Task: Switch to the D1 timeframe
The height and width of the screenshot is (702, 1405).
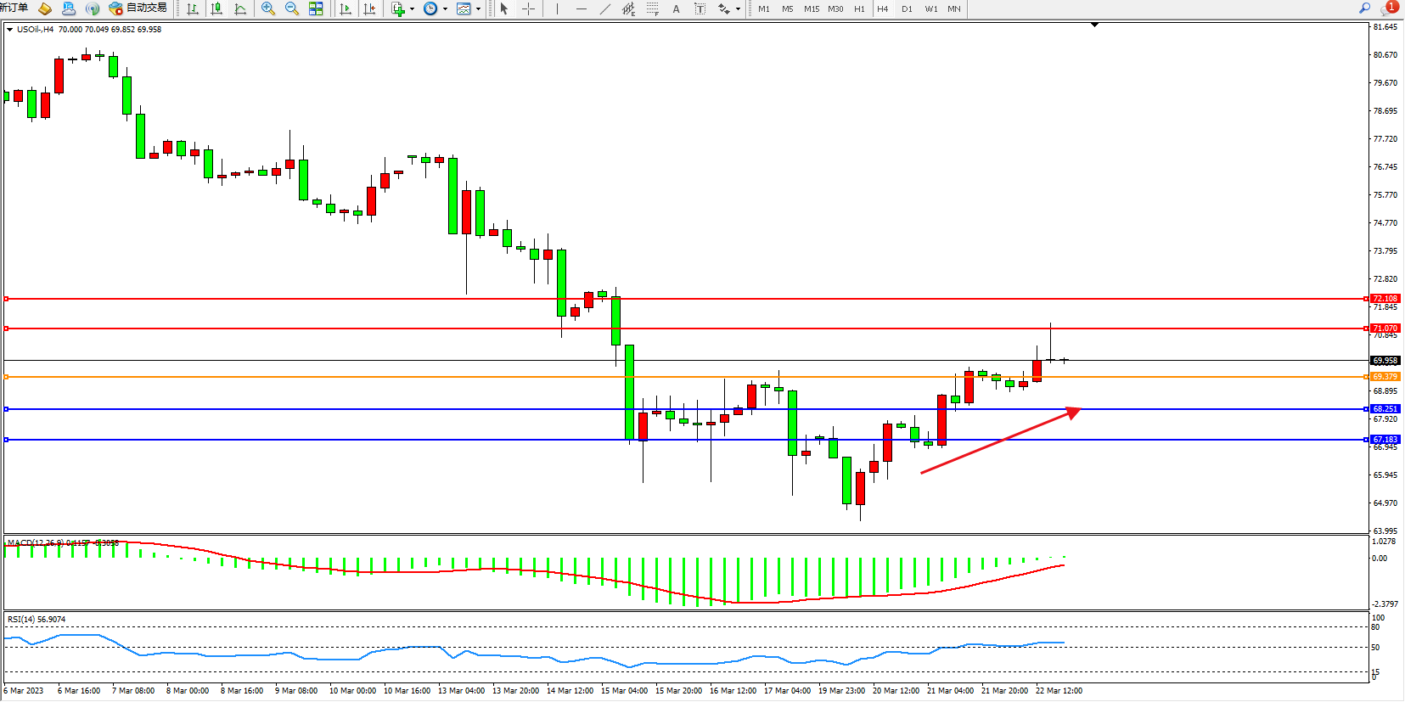Action: pyautogui.click(x=907, y=8)
